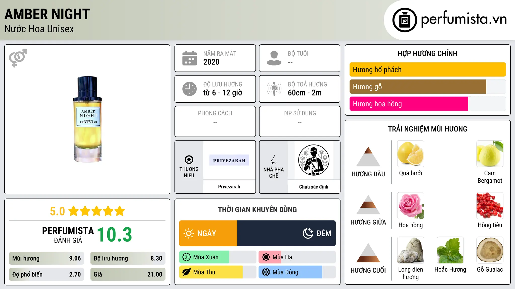The image size is (515, 289).
Task: Click the Hợp hương chính heading
Action: tap(427, 53)
